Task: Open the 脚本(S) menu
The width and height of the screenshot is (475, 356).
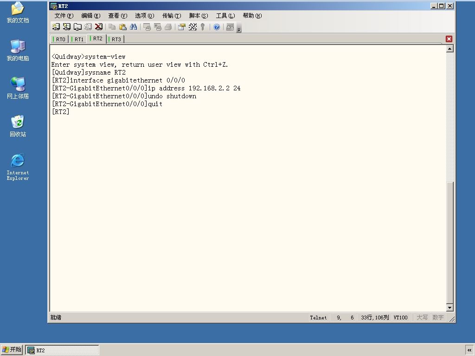Action: click(x=199, y=16)
